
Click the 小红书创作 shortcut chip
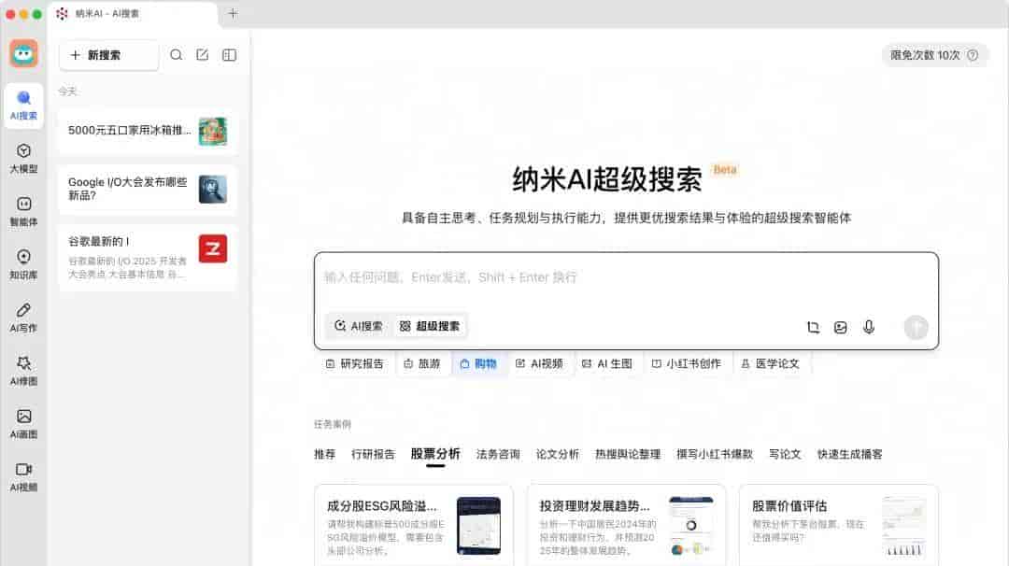tap(686, 363)
